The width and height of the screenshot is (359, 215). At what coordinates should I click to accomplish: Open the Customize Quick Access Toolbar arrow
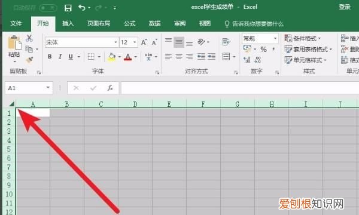(115, 8)
